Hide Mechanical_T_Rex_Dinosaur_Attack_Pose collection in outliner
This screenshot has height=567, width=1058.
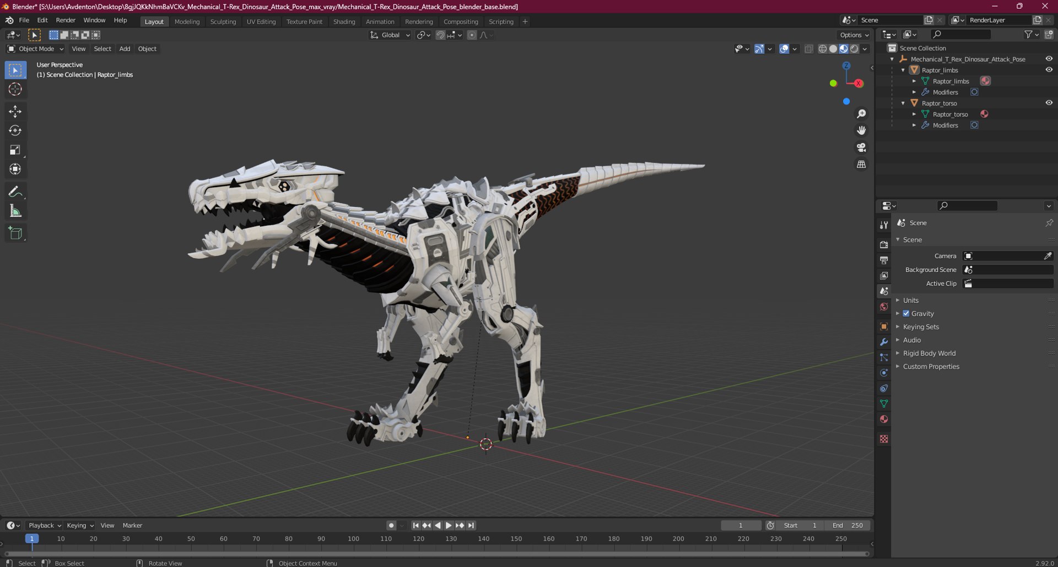(x=1049, y=59)
